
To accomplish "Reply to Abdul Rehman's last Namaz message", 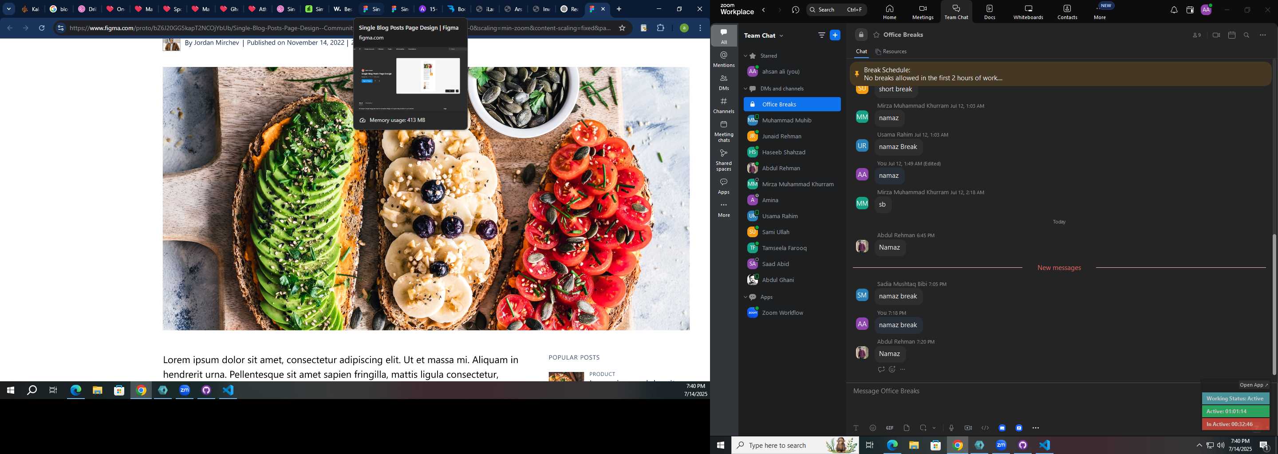I will point(880,369).
